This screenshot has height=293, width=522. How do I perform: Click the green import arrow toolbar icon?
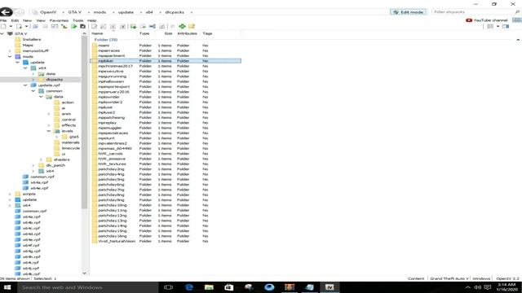133,26
